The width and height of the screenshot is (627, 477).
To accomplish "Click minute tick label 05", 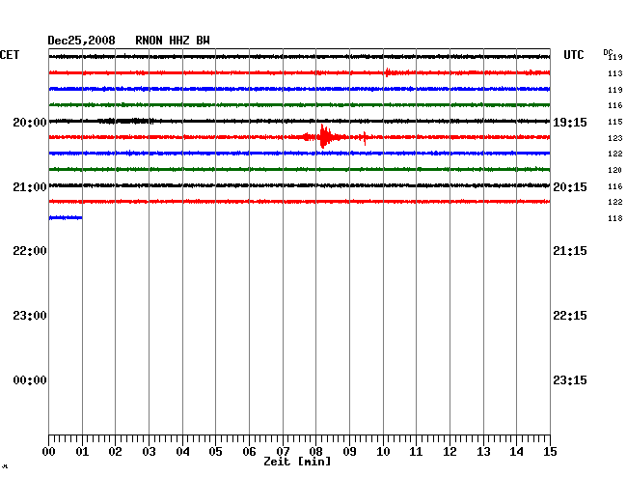I will point(215,452).
